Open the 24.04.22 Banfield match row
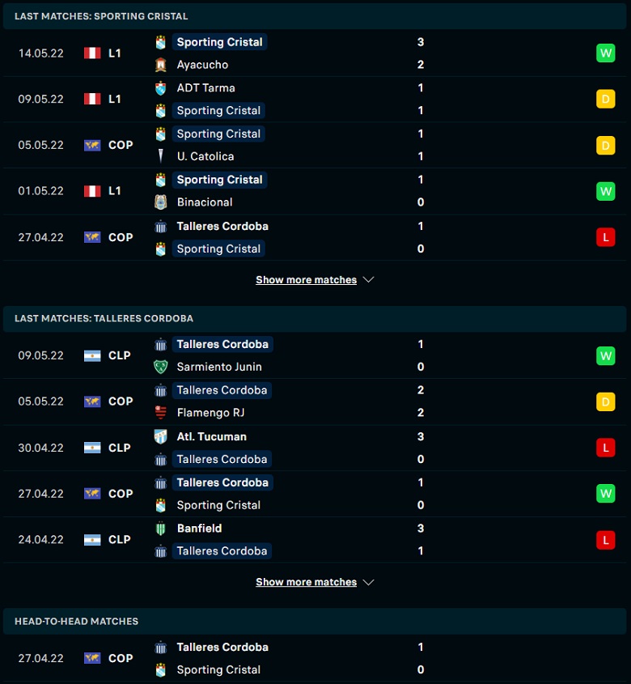Viewport: 631px width, 684px height. (315, 540)
